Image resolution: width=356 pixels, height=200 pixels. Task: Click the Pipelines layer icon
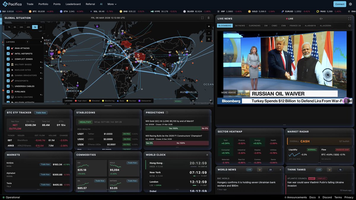point(12,92)
